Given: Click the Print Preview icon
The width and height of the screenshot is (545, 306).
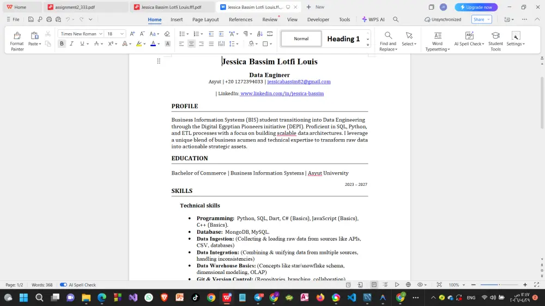Looking at the screenshot, I should click(x=58, y=20).
